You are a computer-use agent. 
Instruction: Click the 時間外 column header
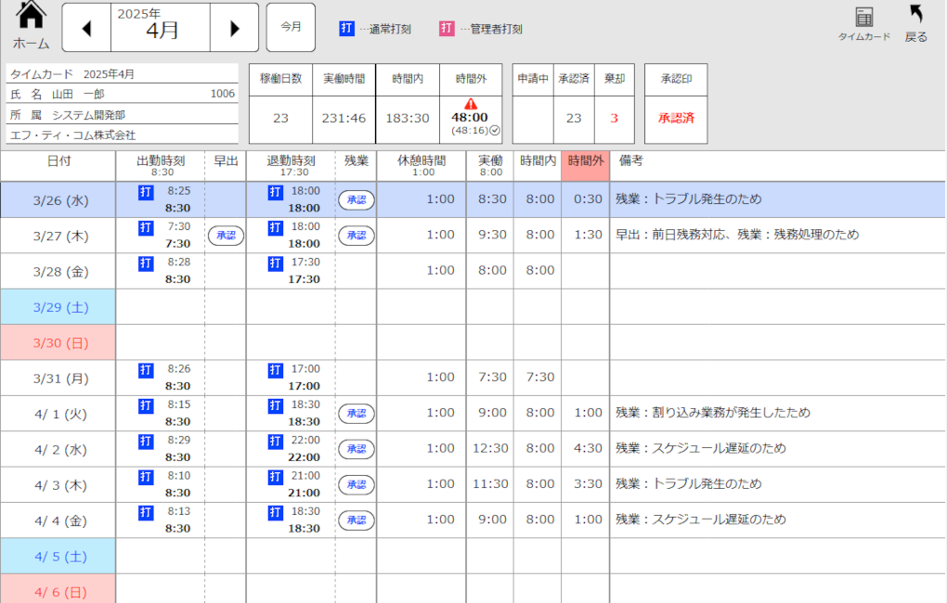pos(585,166)
